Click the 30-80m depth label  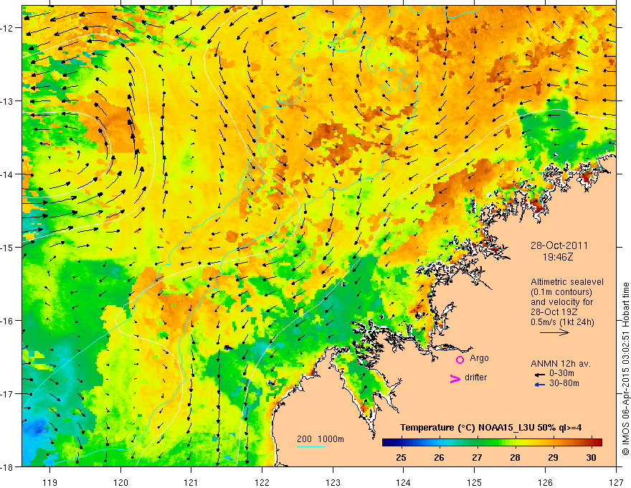(x=564, y=383)
